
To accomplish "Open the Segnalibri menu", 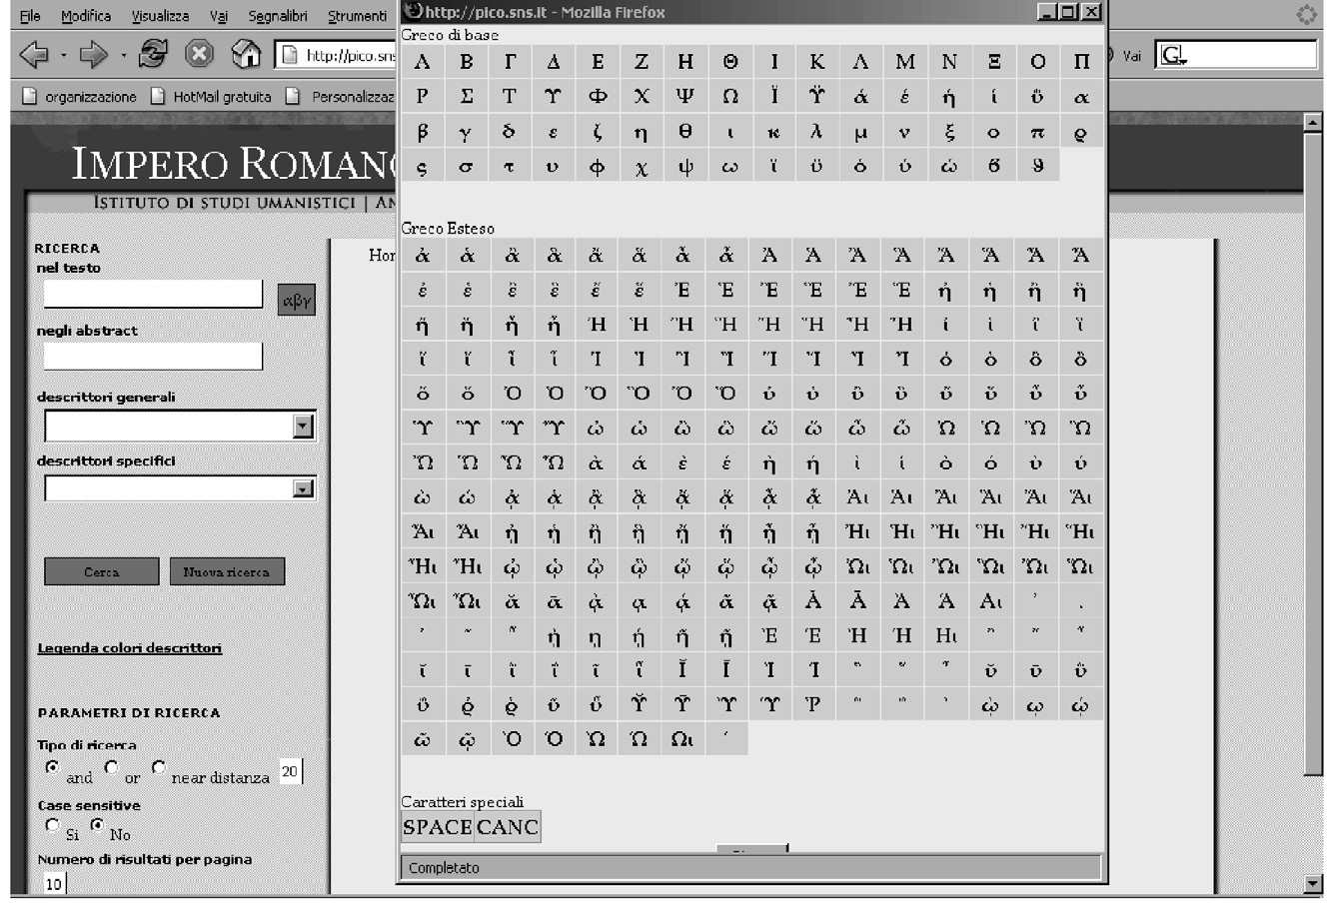I will point(277,16).
